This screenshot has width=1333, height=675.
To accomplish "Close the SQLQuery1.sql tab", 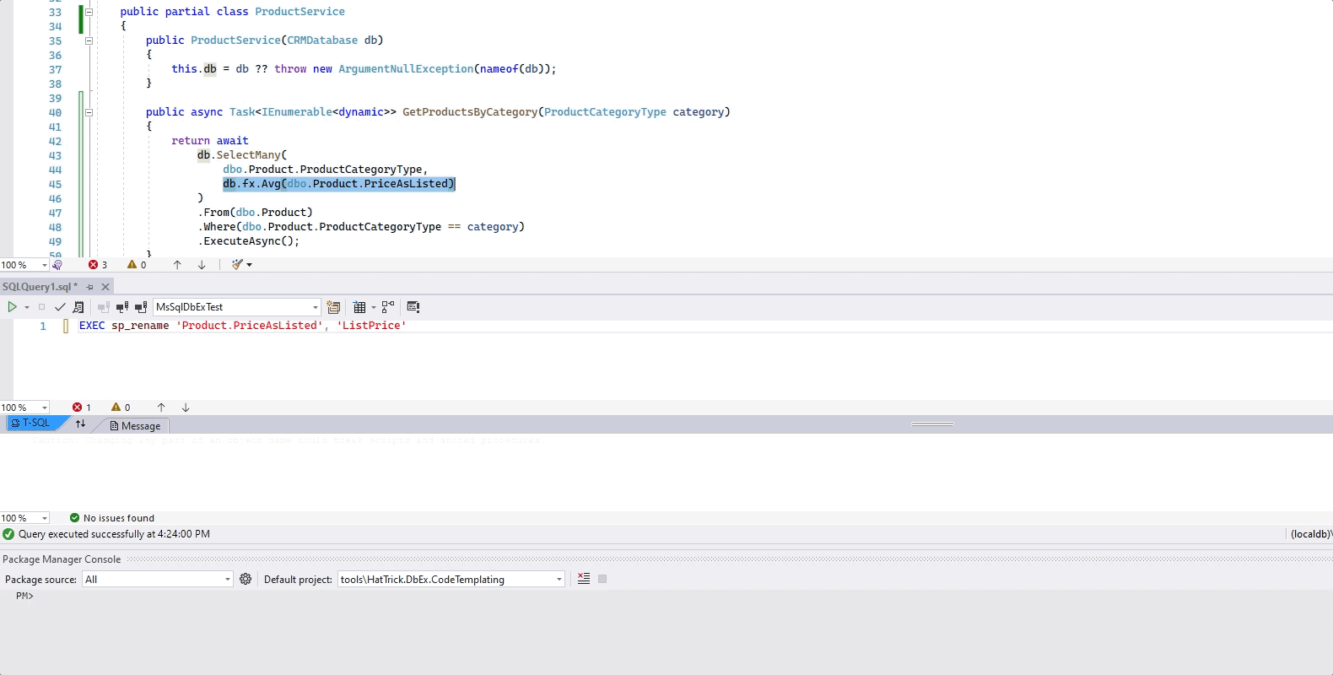I will coord(105,287).
